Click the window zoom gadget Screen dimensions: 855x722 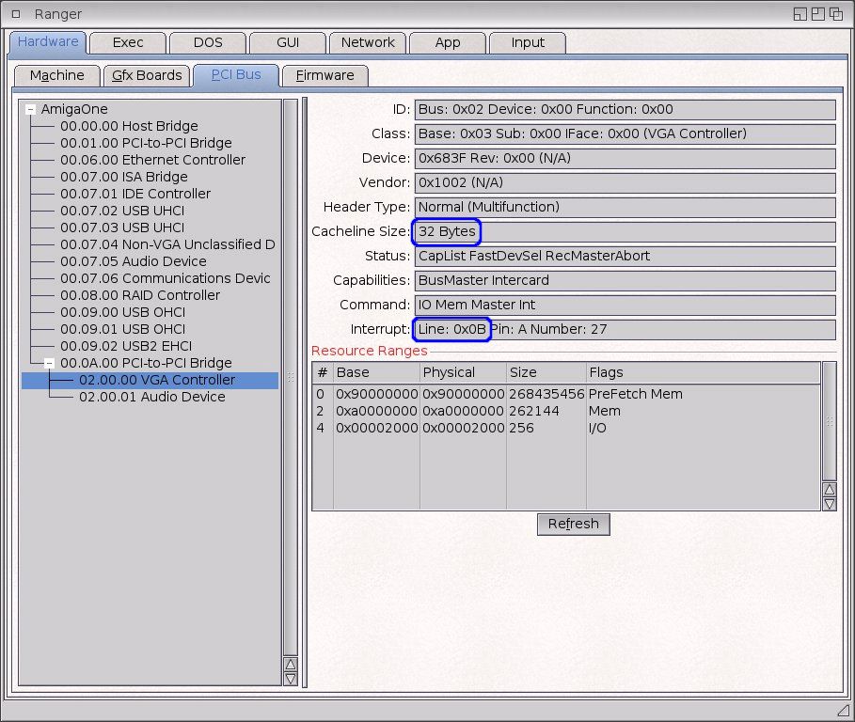pos(818,14)
